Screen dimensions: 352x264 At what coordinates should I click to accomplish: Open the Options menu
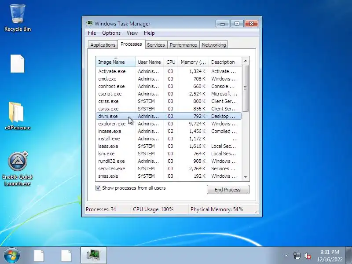tap(111, 33)
